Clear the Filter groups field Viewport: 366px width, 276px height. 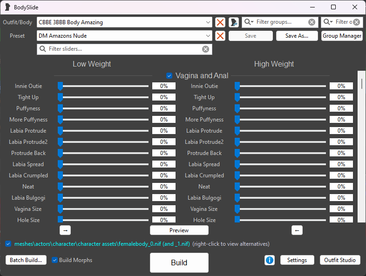pos(312,22)
